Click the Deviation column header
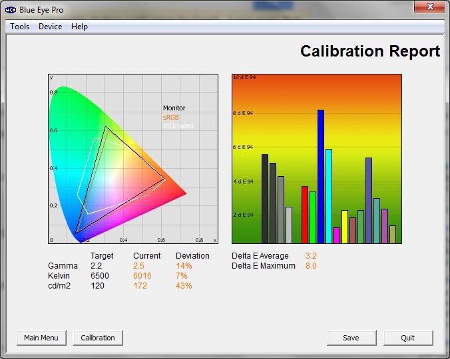Viewport: 450px width, 359px height. [x=192, y=256]
